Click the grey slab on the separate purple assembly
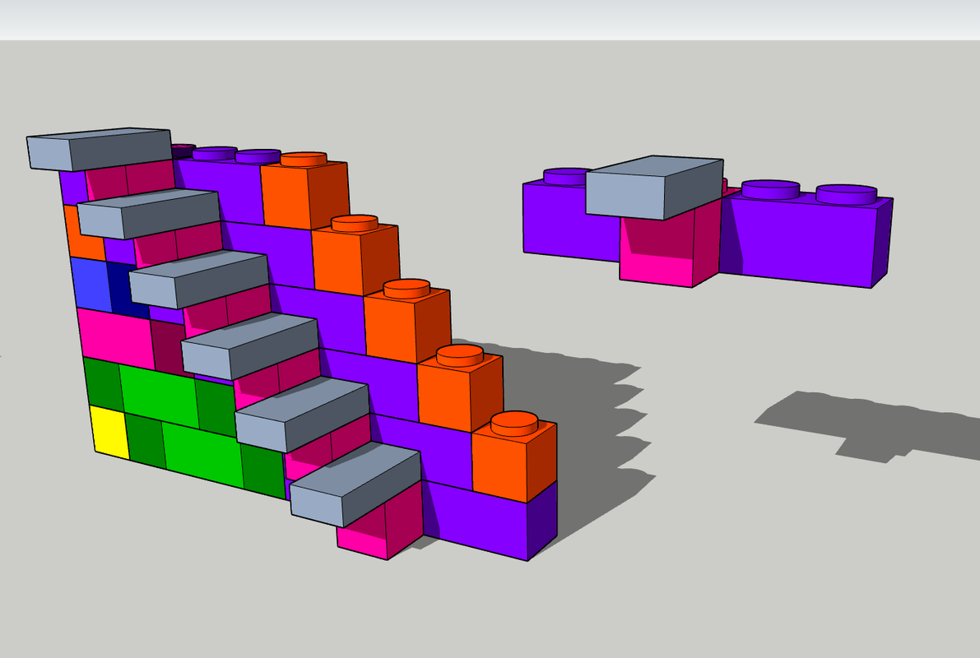Screen dimensions: 980x658 (x=654, y=188)
